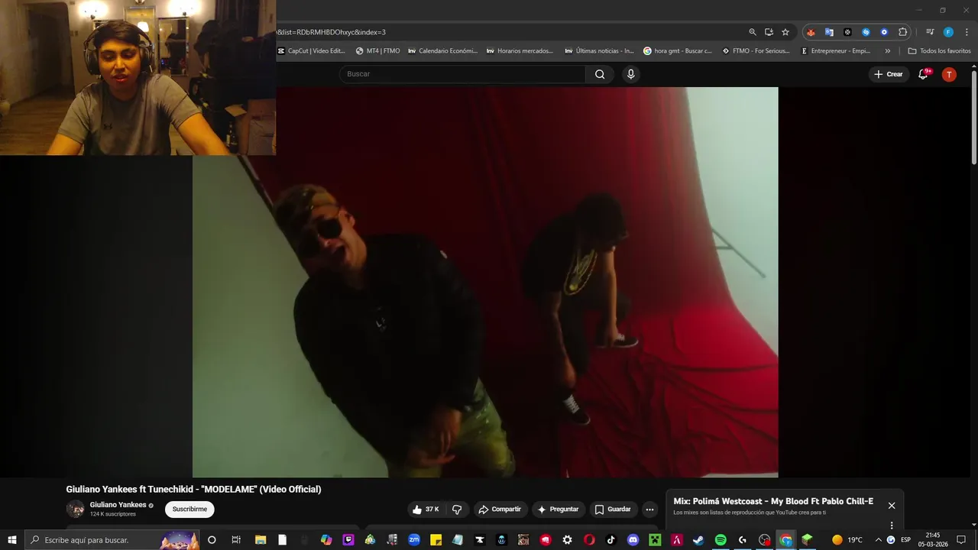This screenshot has height=550, width=978.
Task: Open the Giuliano Yankees channel name
Action: [118, 505]
